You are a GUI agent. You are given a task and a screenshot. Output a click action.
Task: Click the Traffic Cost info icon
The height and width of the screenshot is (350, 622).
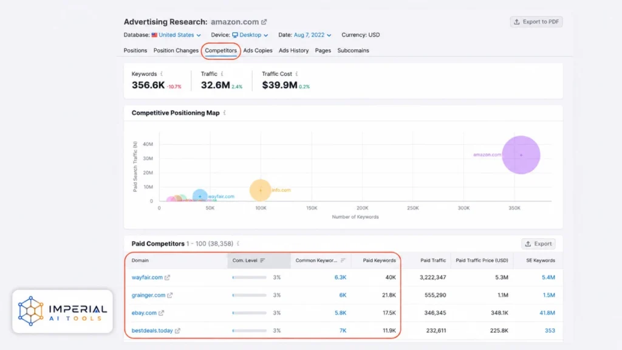pos(296,74)
